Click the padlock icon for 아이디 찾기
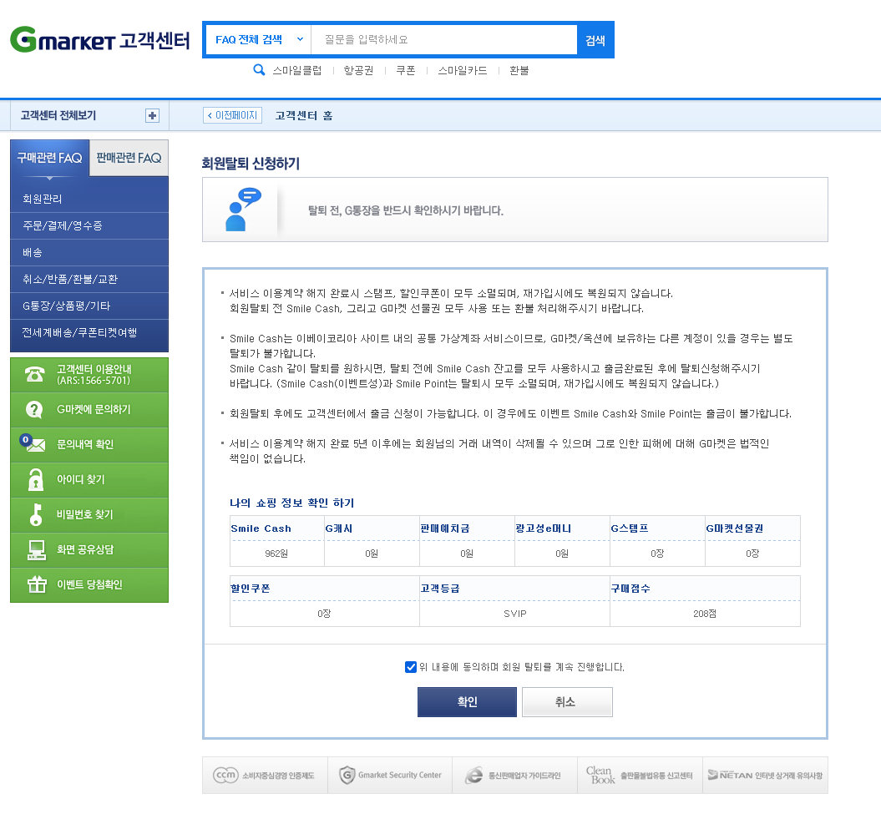 click(36, 480)
